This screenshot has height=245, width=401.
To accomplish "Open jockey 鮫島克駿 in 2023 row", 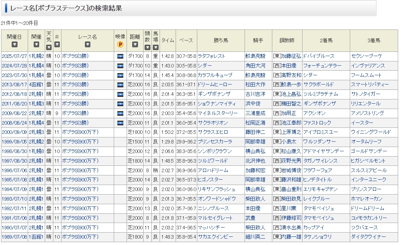I will coord(256,75).
